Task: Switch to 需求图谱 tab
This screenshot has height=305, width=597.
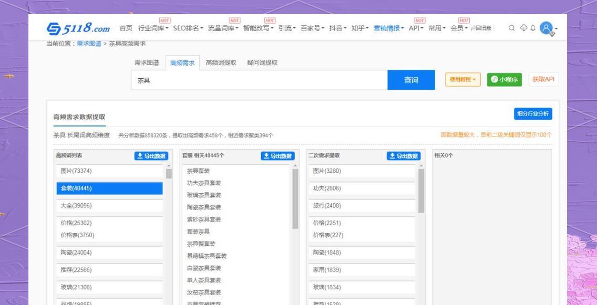Action: [x=147, y=63]
